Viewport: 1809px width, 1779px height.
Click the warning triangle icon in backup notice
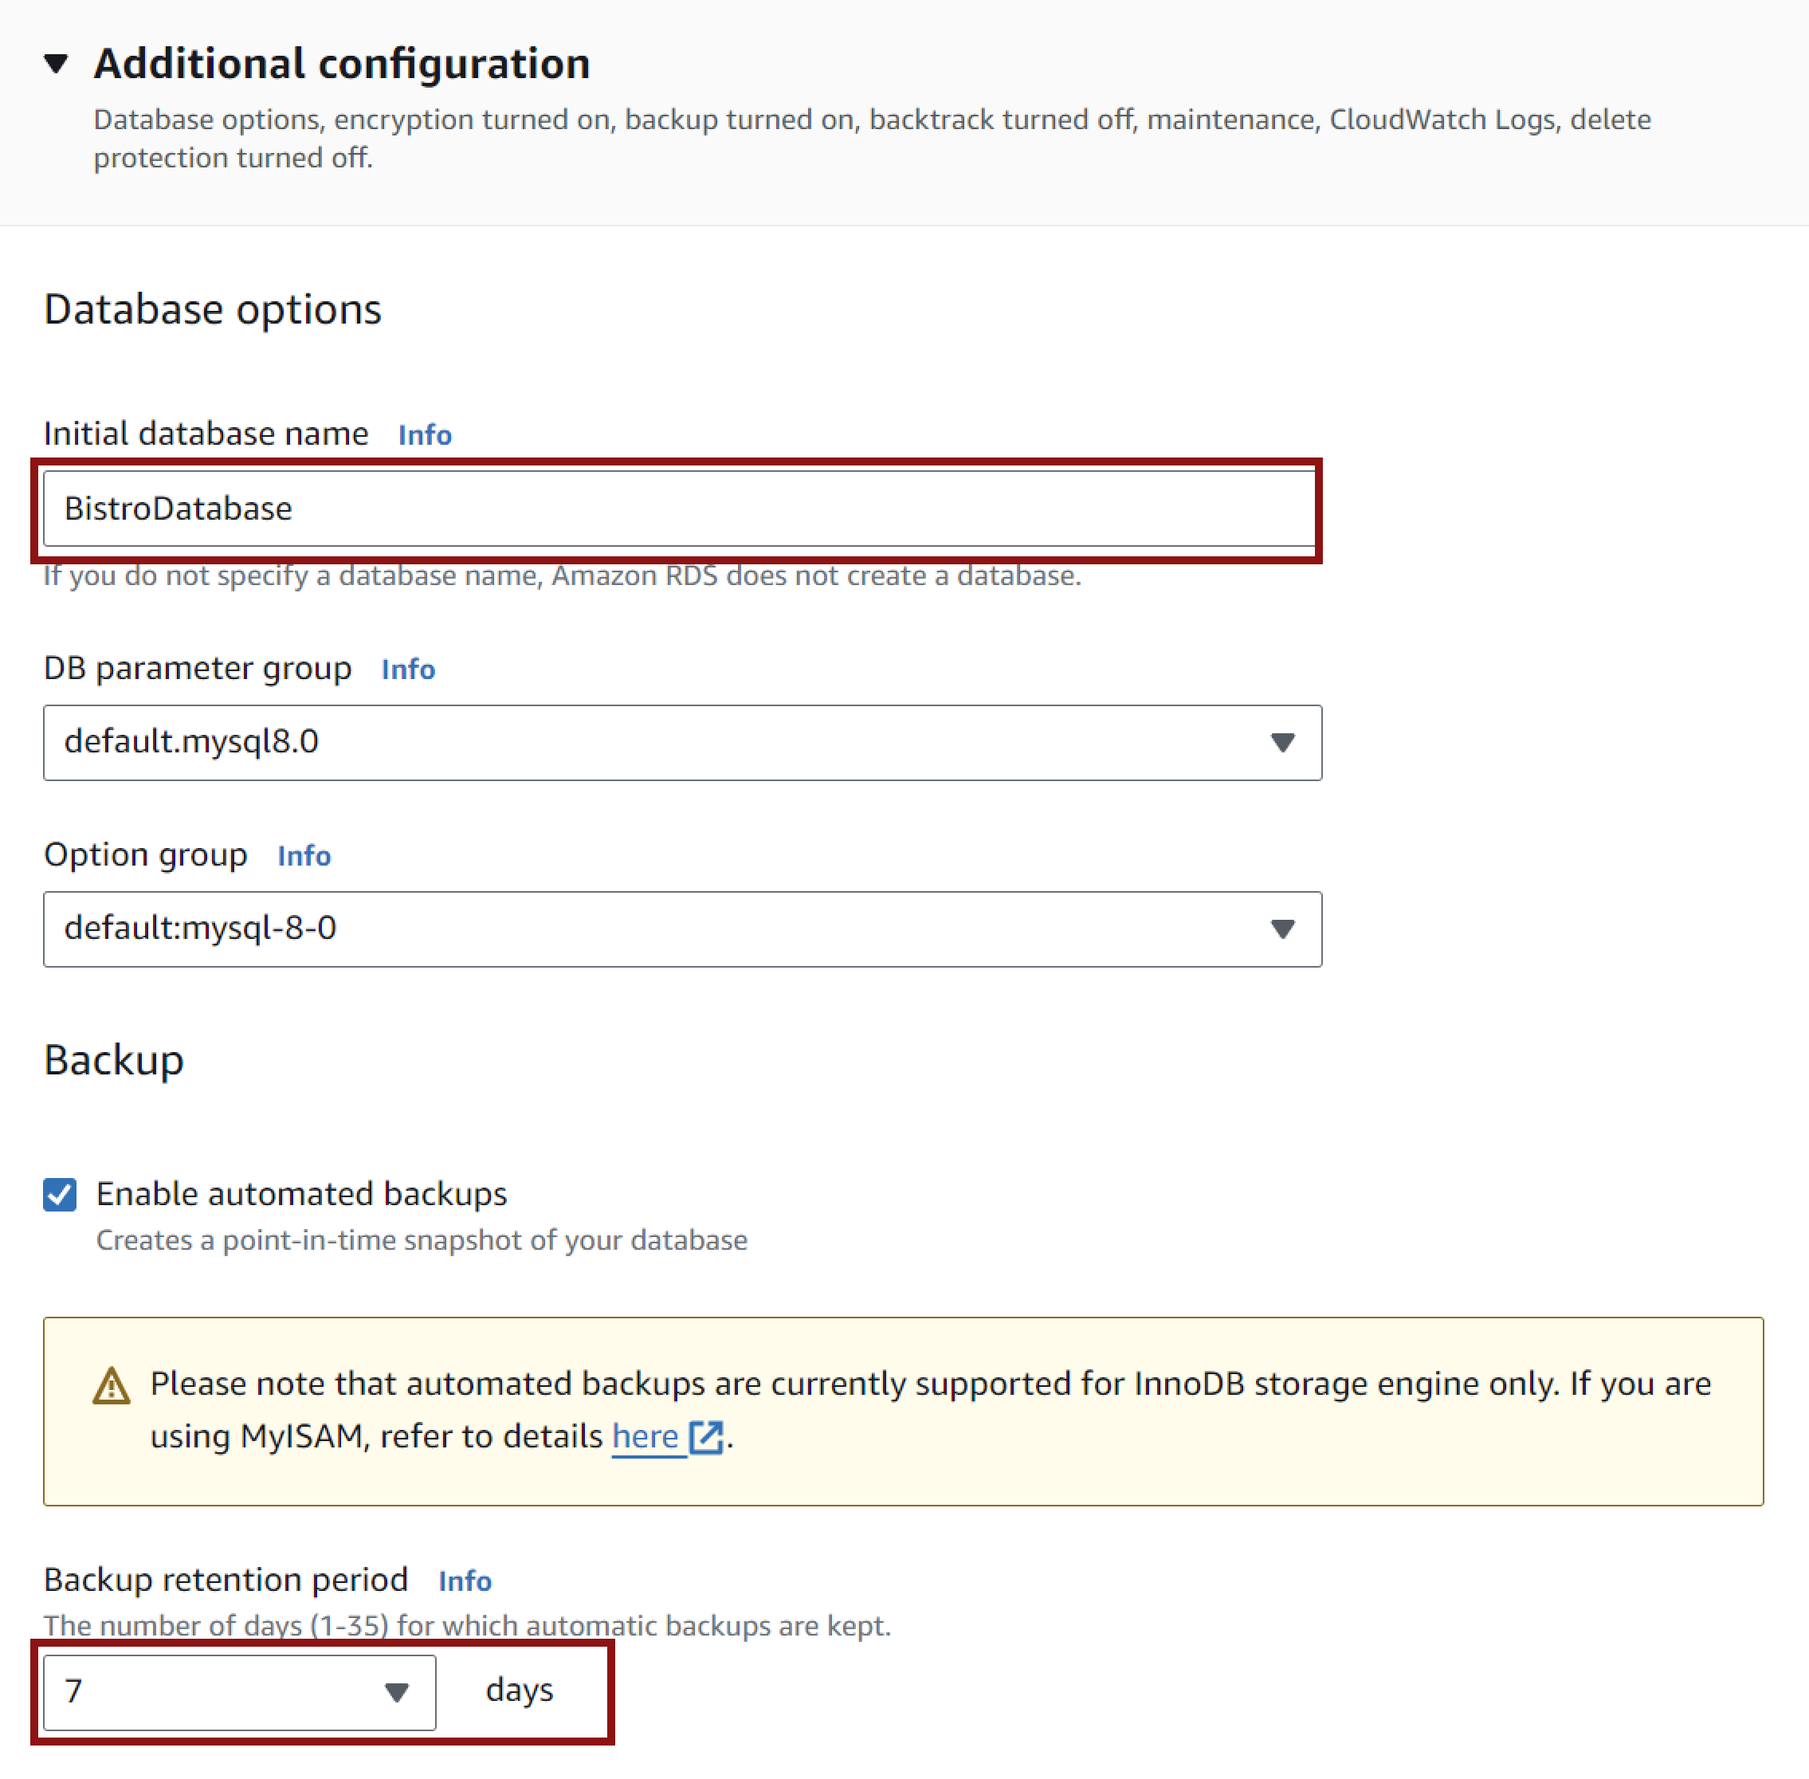[x=112, y=1385]
